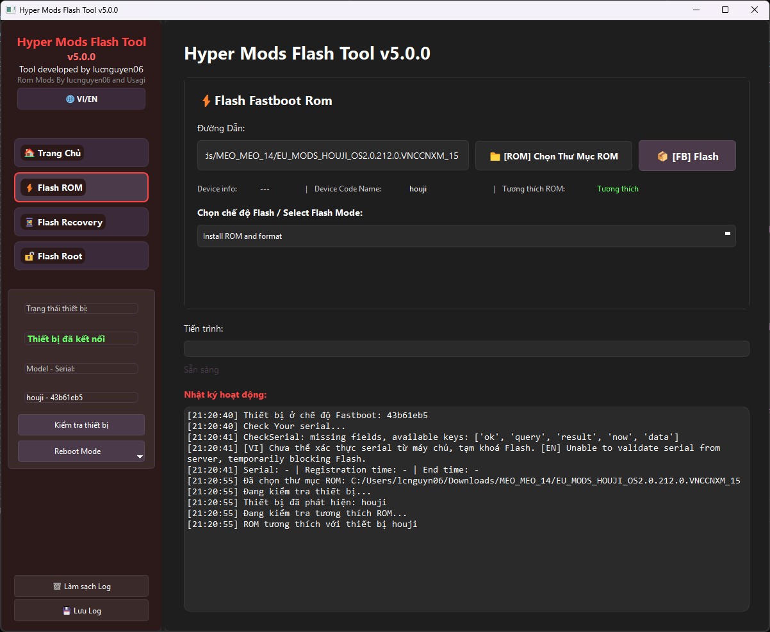Switch to the Flash Recovery section
The height and width of the screenshot is (632, 770).
point(81,222)
